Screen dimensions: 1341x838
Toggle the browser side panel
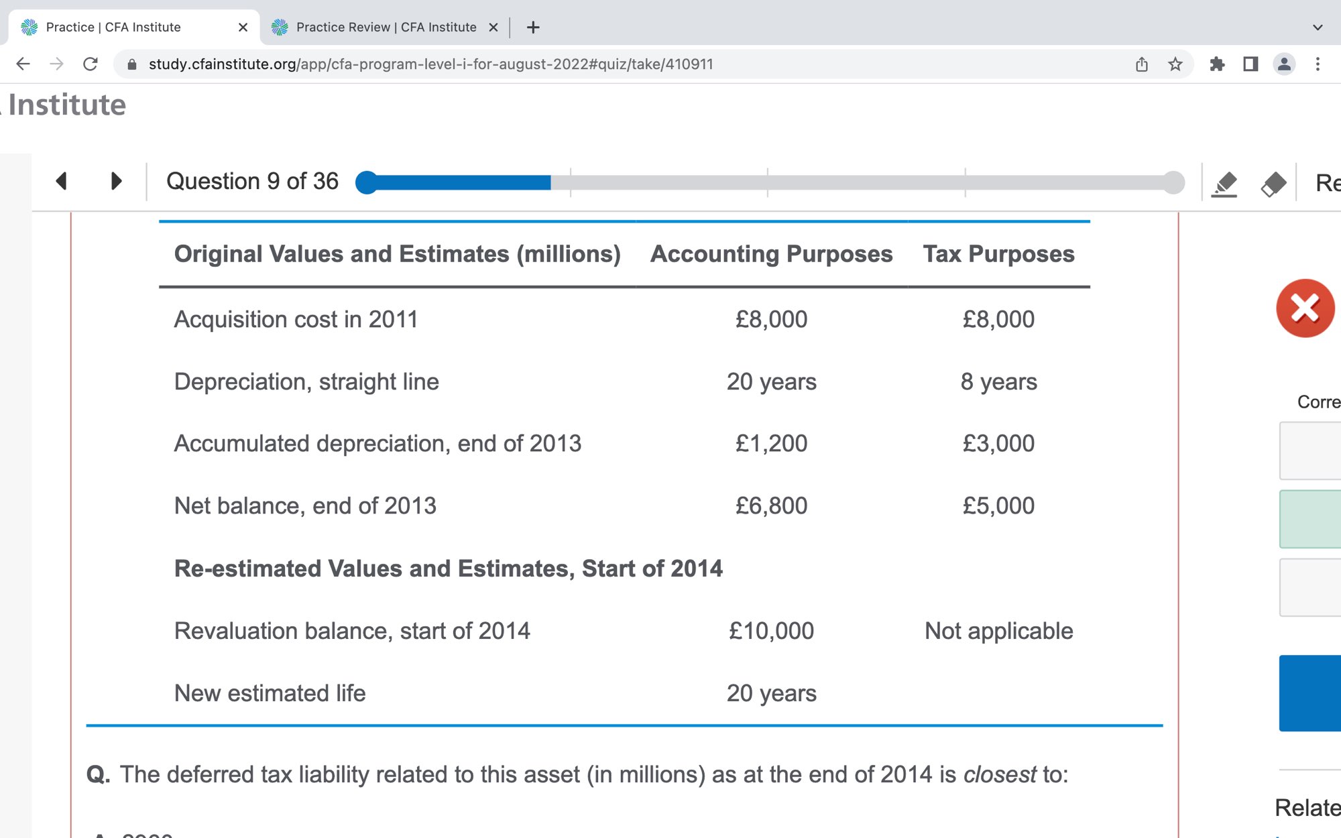tap(1250, 64)
